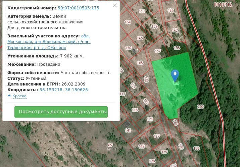Click the blue map pin marker

[175, 75]
